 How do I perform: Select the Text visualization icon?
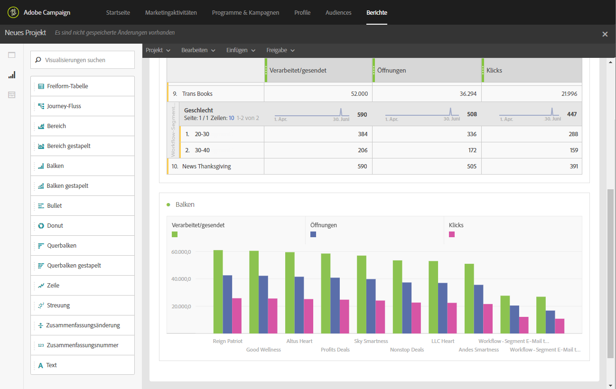tap(41, 365)
